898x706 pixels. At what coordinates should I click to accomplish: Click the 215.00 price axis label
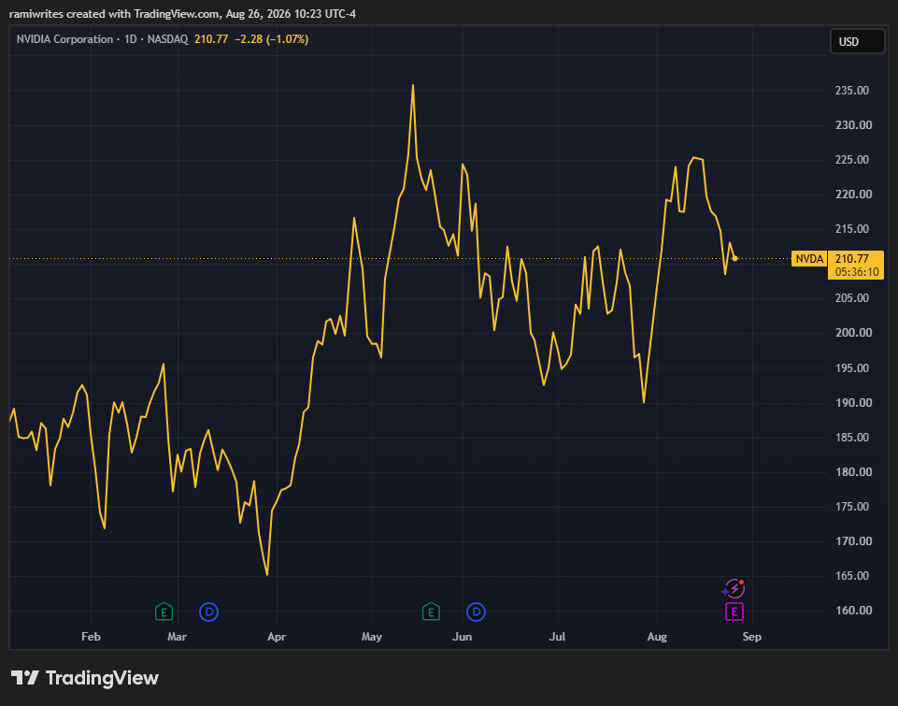coord(852,229)
